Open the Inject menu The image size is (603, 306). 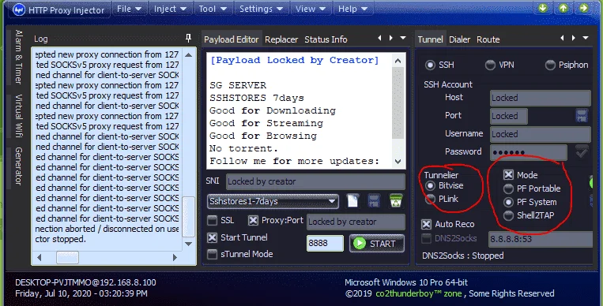click(170, 9)
